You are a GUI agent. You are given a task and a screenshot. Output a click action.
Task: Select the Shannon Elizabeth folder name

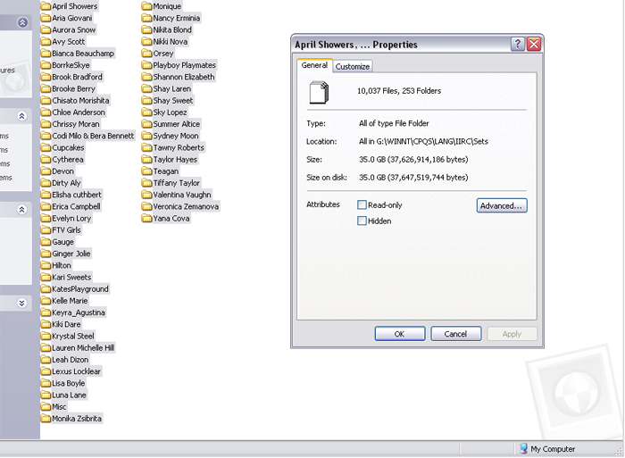click(184, 77)
